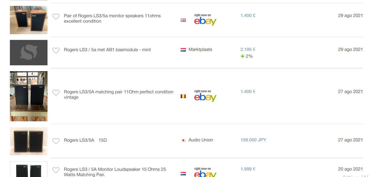Click the Japanese flag beside Audio Union
369x177 pixels.
183,140
